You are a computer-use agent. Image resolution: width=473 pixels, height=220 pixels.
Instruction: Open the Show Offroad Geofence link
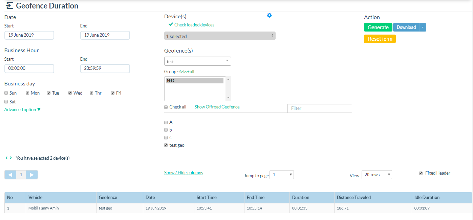(217, 107)
